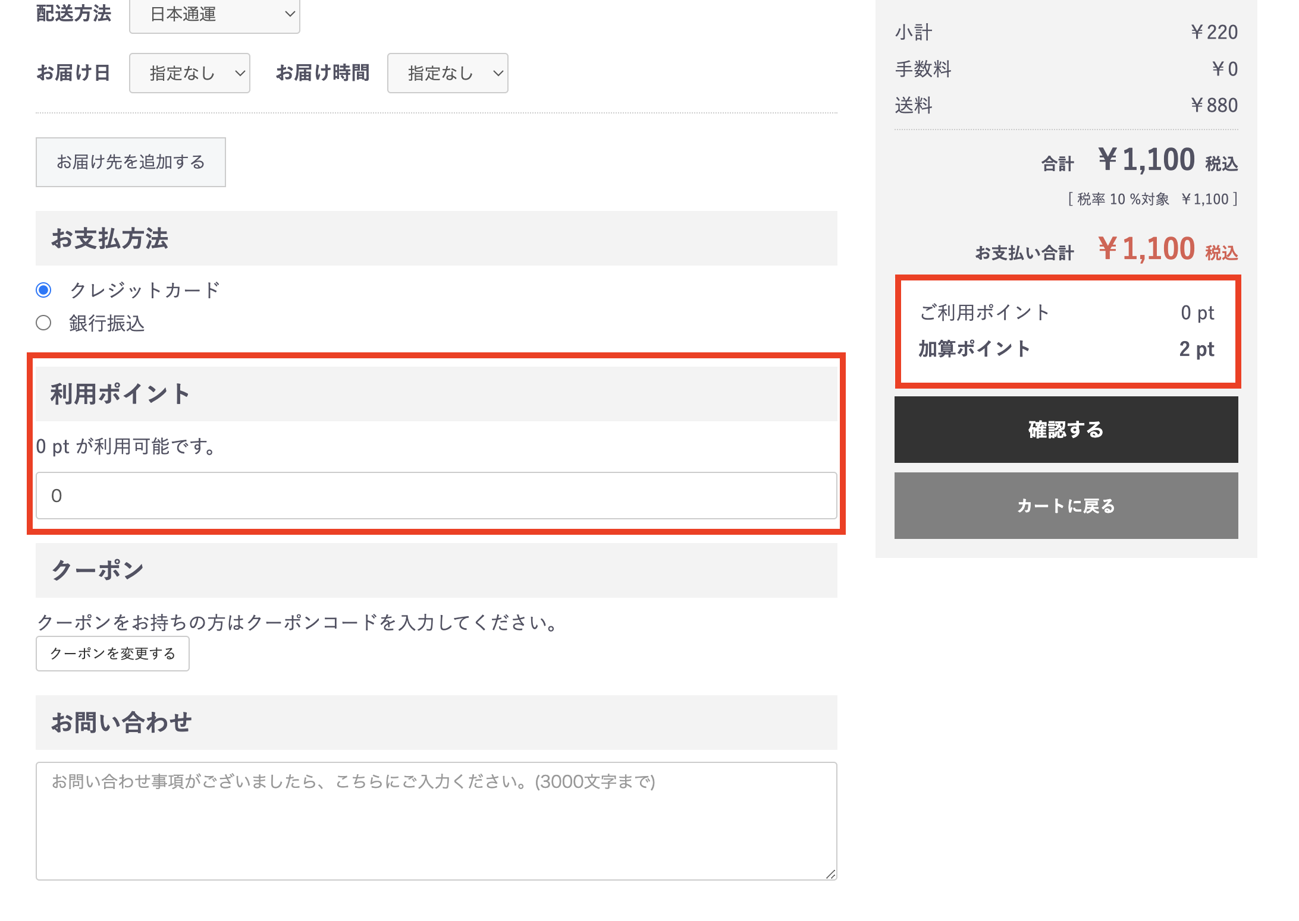Click the chevron arrow of お届け日 select
1299x921 pixels.
(240, 73)
